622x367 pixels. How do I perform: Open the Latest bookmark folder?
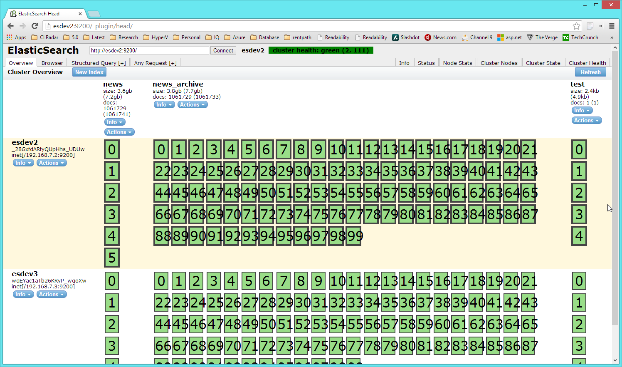[94, 37]
